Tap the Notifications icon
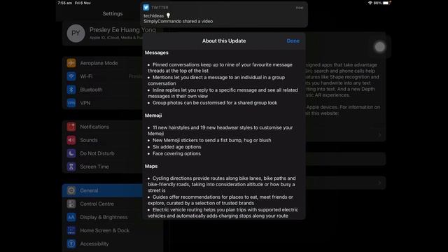The image size is (448, 252). pos(71,127)
